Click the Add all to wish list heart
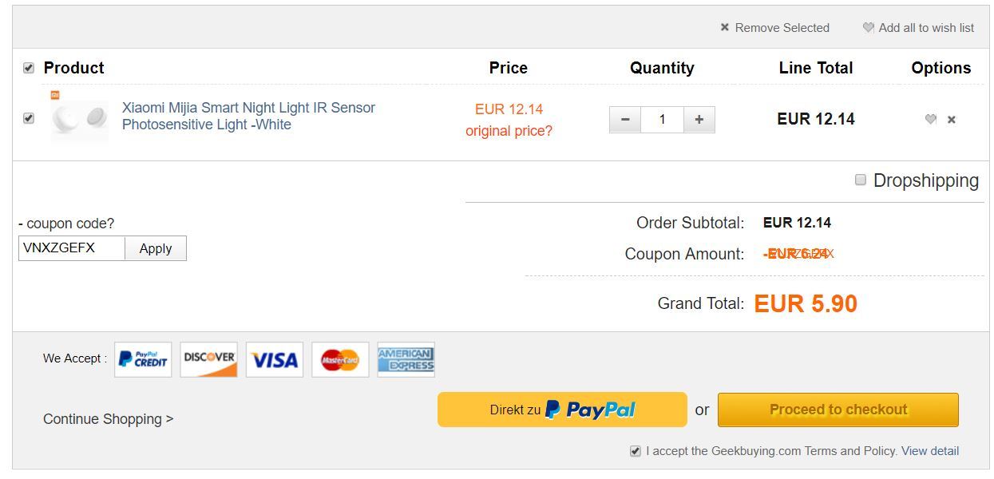Screen dimensions: 994x479 pos(868,28)
